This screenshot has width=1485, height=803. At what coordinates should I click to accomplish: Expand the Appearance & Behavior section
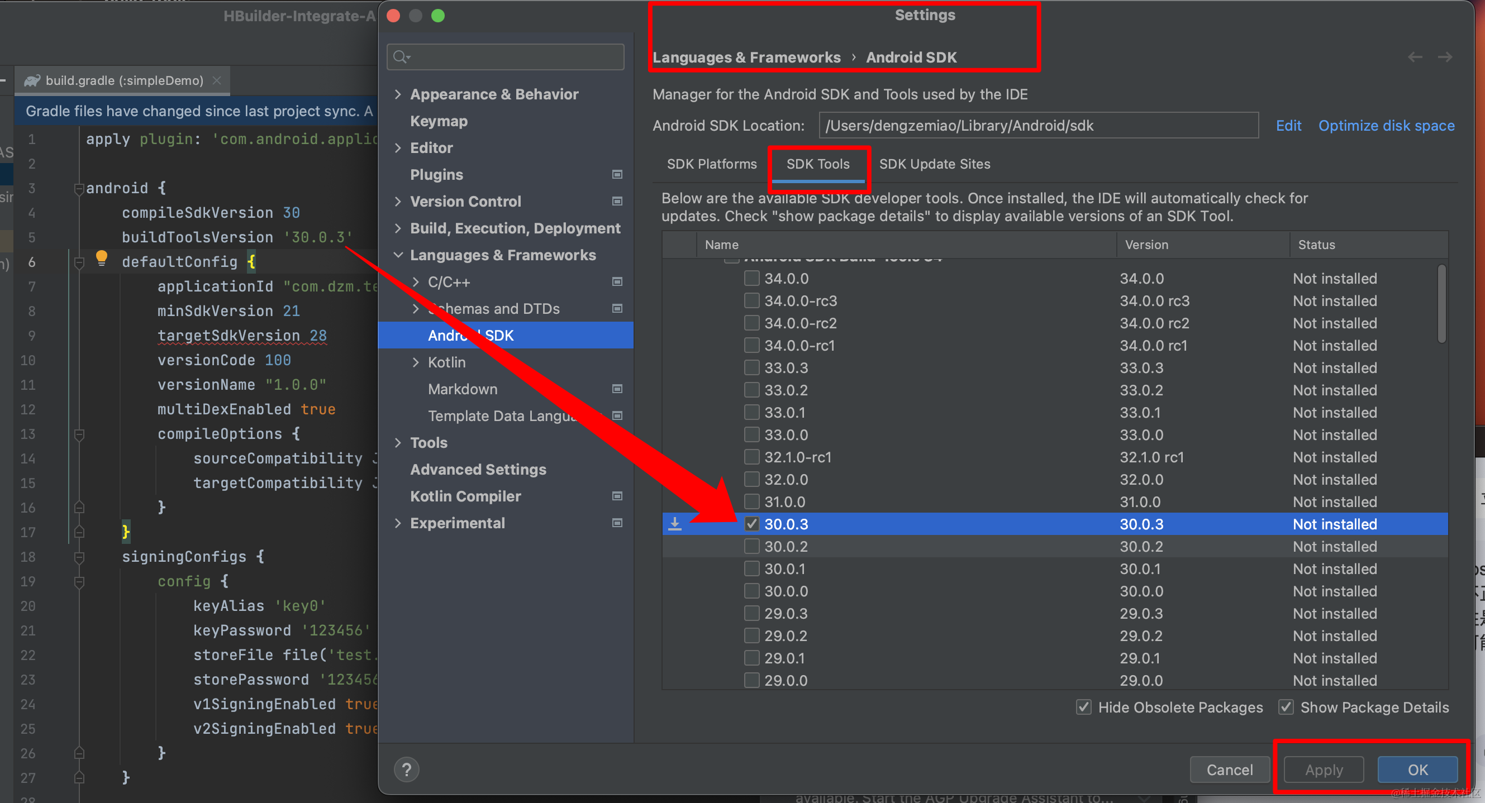[x=398, y=94]
